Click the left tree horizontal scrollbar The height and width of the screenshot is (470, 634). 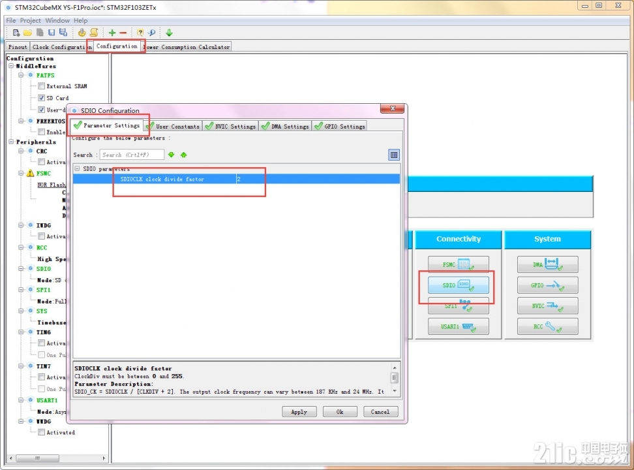(57, 458)
